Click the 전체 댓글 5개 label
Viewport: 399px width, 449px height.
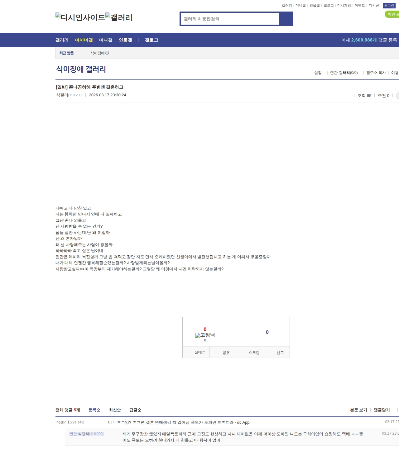[68, 410]
